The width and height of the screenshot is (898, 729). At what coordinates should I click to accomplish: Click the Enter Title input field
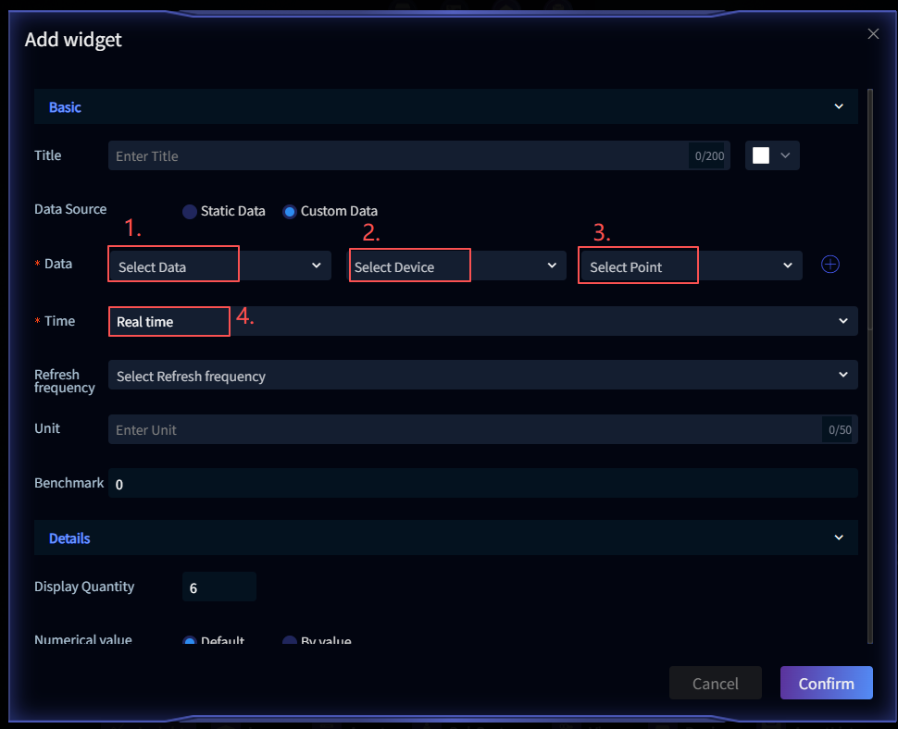pyautogui.click(x=398, y=156)
